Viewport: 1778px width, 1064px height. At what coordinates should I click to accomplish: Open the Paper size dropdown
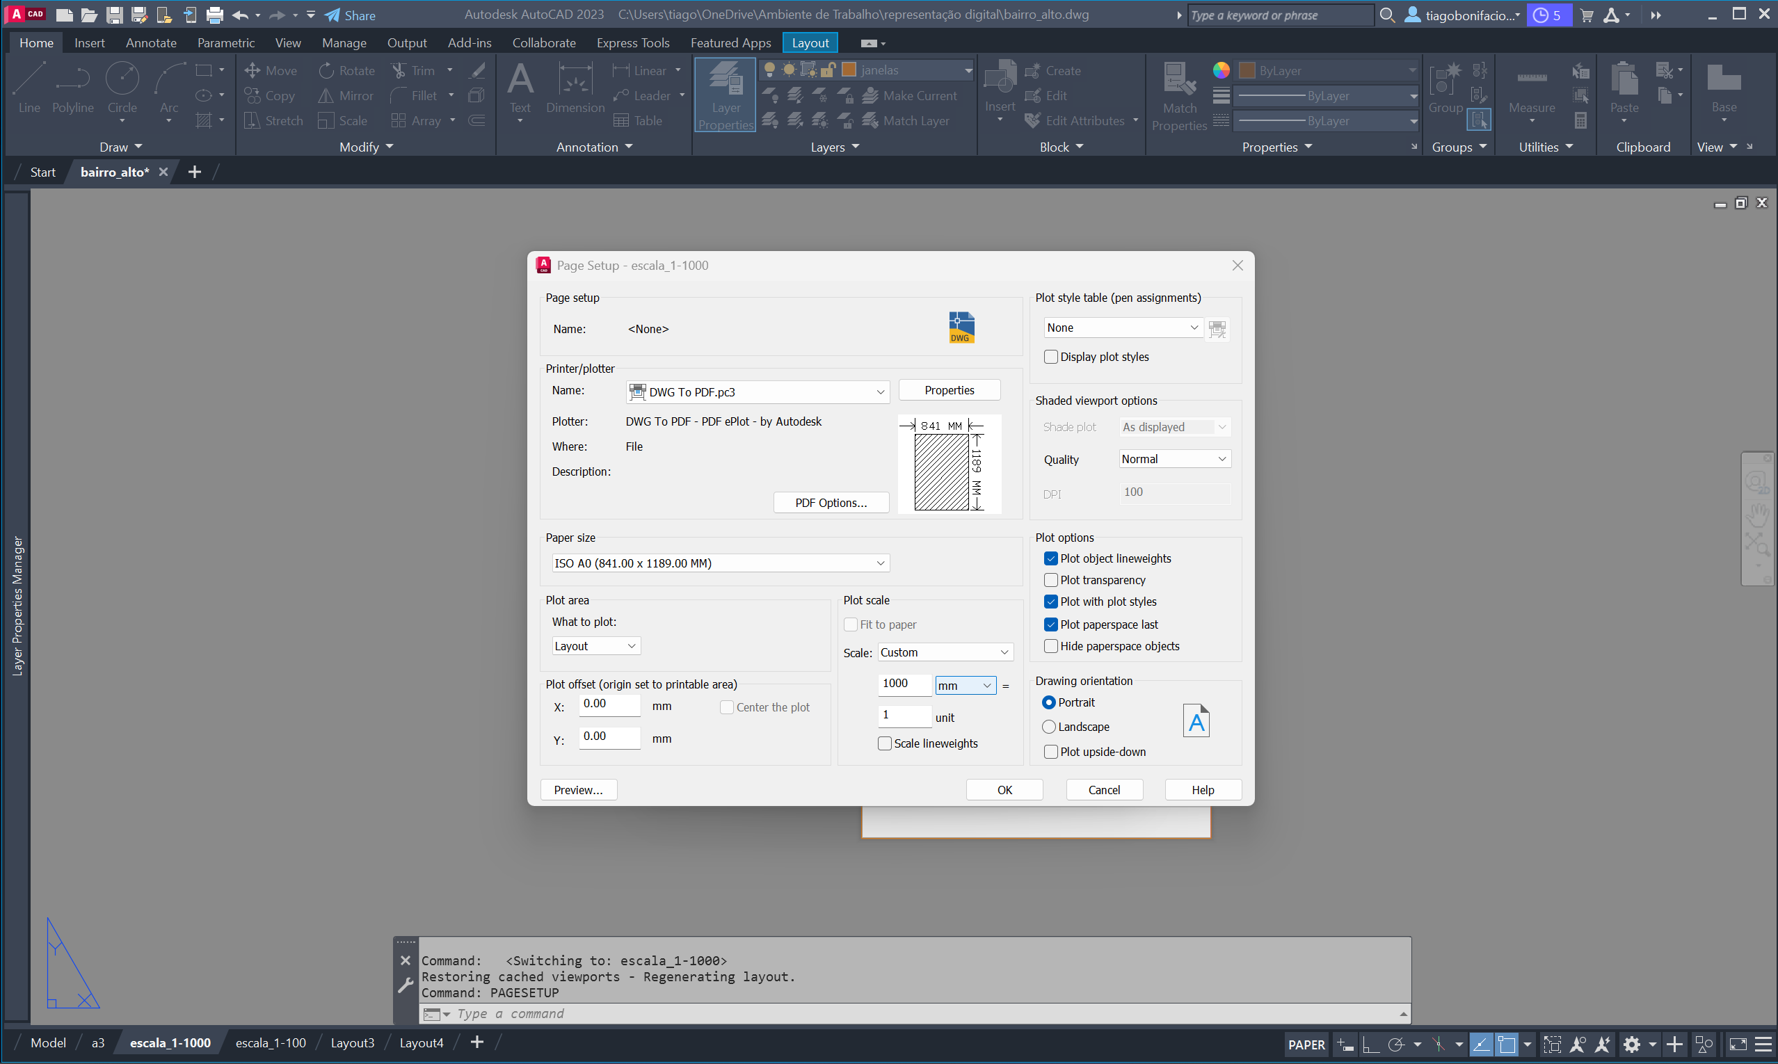tap(720, 563)
